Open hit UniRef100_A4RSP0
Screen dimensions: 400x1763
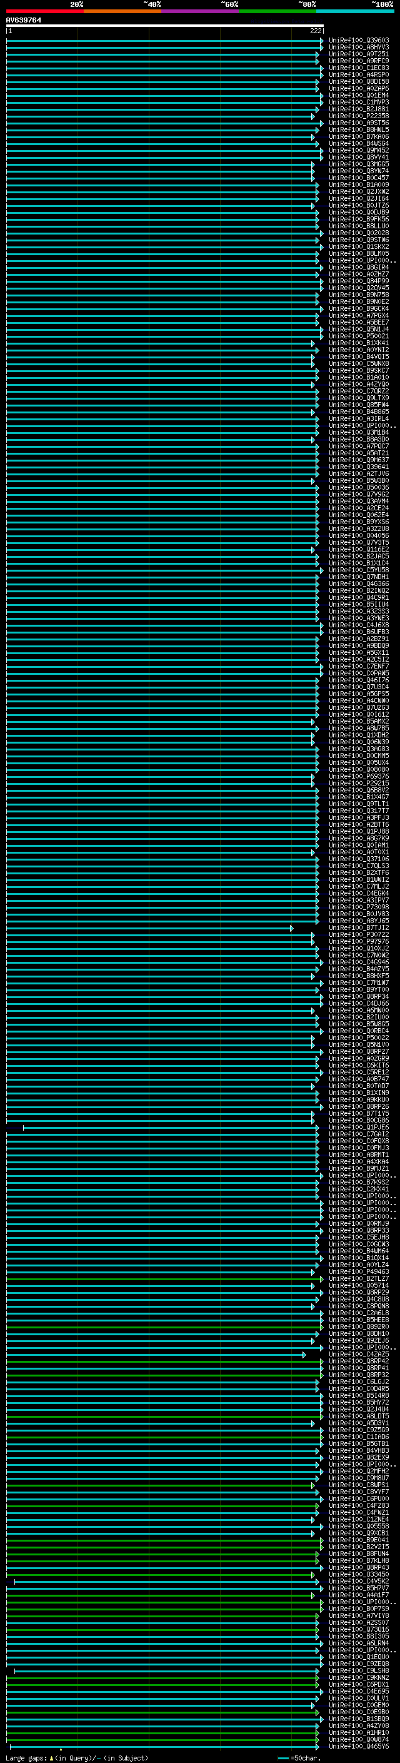point(359,74)
